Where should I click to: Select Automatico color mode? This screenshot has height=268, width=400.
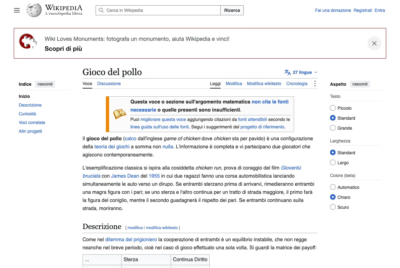point(333,187)
